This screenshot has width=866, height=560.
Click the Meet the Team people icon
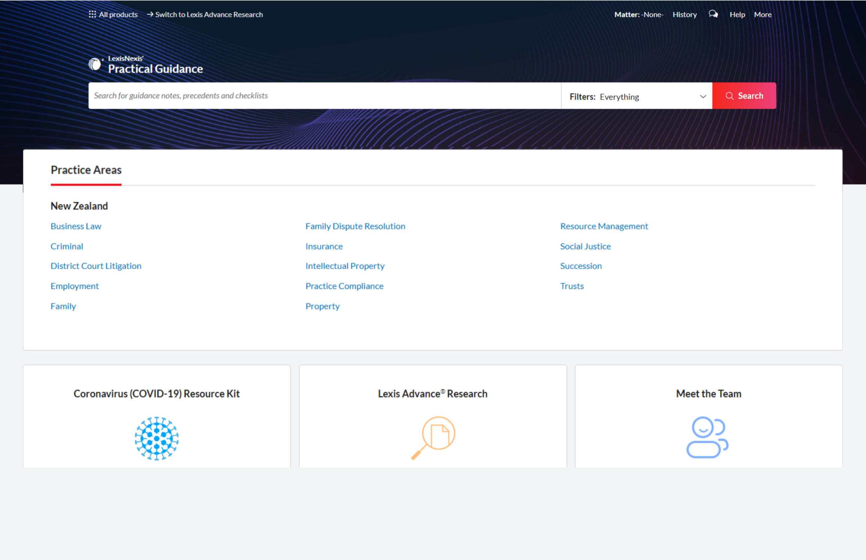tap(708, 437)
